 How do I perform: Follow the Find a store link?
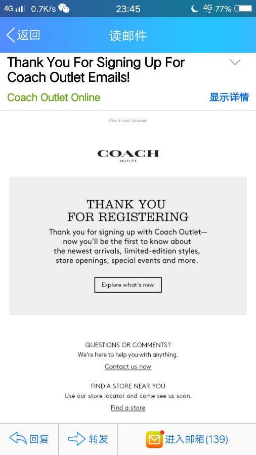[x=128, y=407]
